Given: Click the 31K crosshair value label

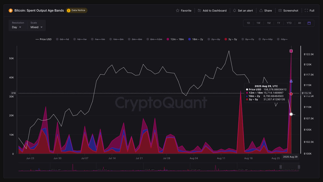Looking at the screenshot, I should click(x=14, y=93).
